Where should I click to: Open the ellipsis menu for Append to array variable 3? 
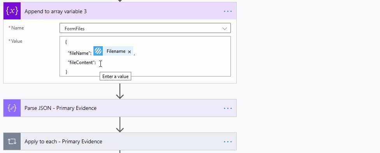pos(227,11)
